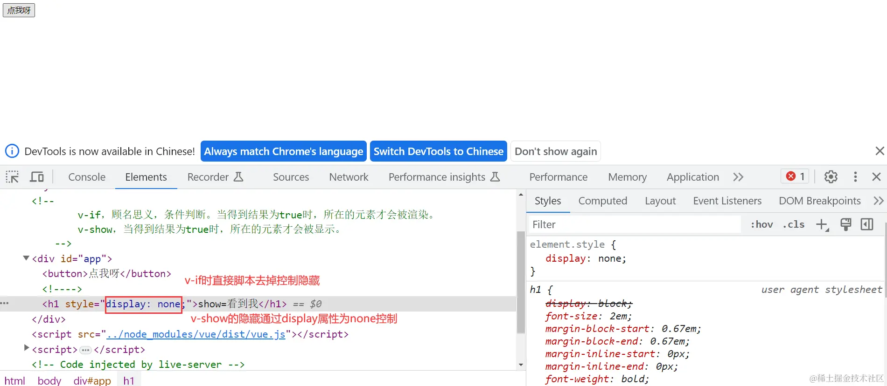Toggle the computed styles sidebar icon
Screen dimensions: 887x386
tap(867, 224)
